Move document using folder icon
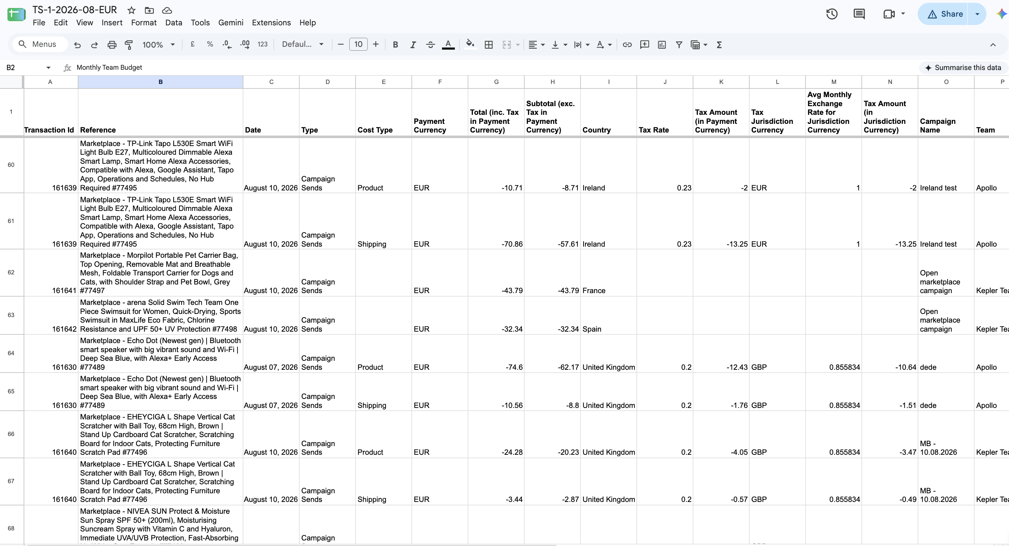Image resolution: width=1009 pixels, height=546 pixels. tap(149, 10)
